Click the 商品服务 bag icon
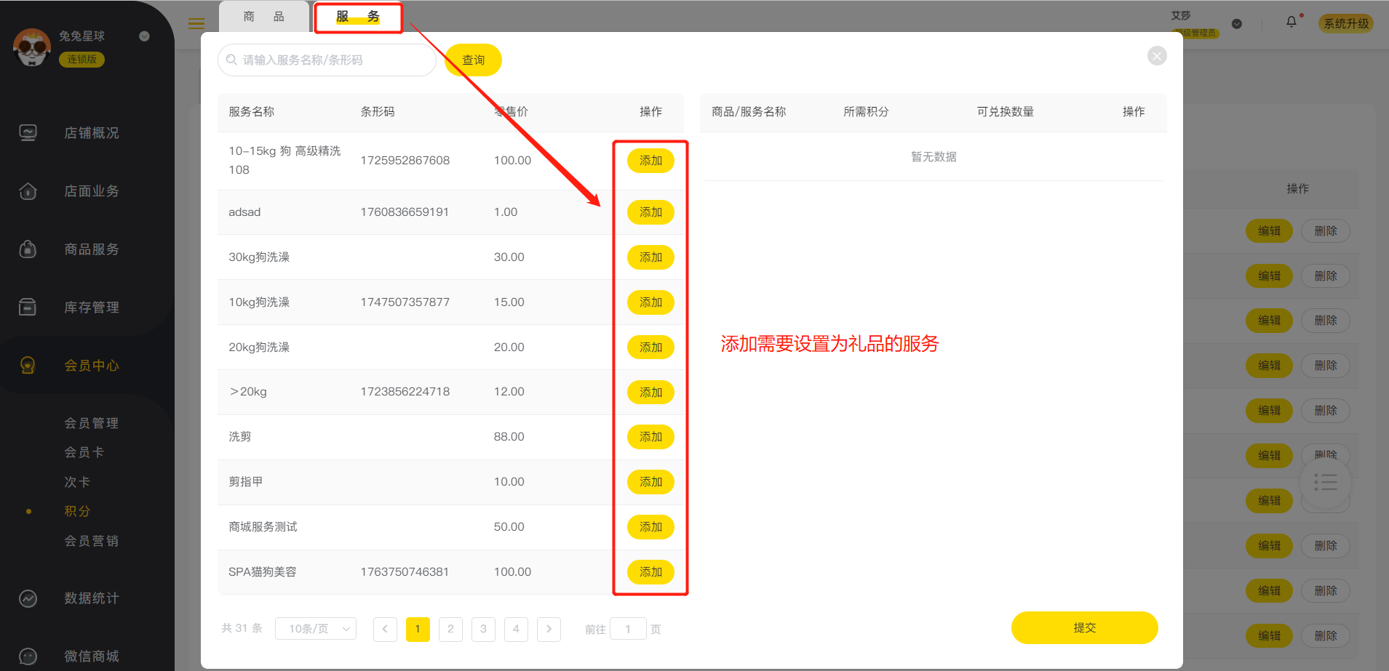Image resolution: width=1389 pixels, height=671 pixels. click(28, 249)
